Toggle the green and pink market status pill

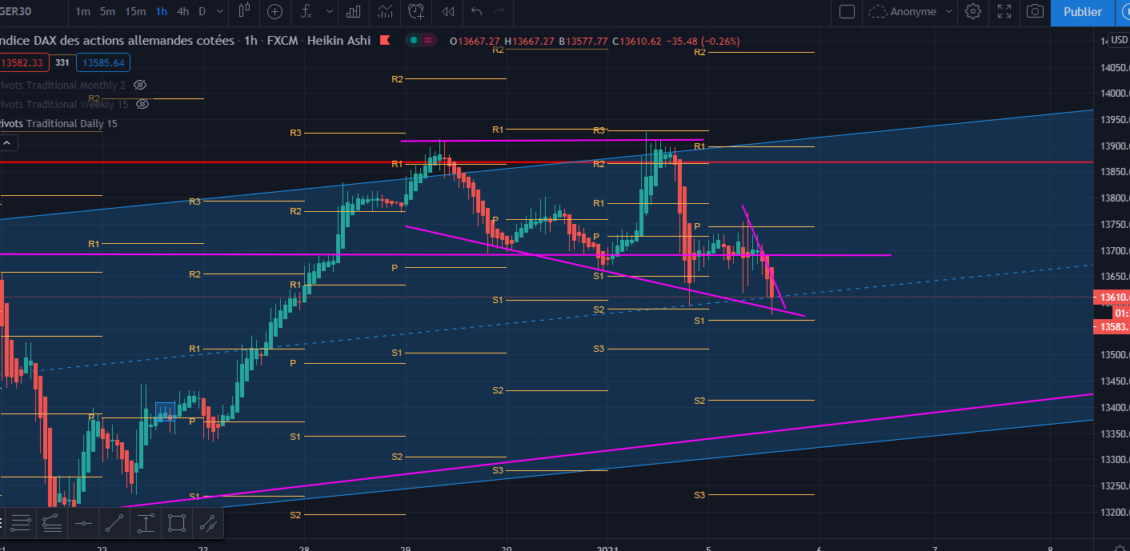(421, 41)
